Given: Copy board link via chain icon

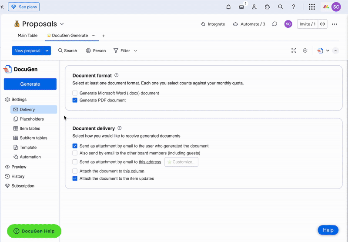Looking at the screenshot, I should click(x=323, y=24).
